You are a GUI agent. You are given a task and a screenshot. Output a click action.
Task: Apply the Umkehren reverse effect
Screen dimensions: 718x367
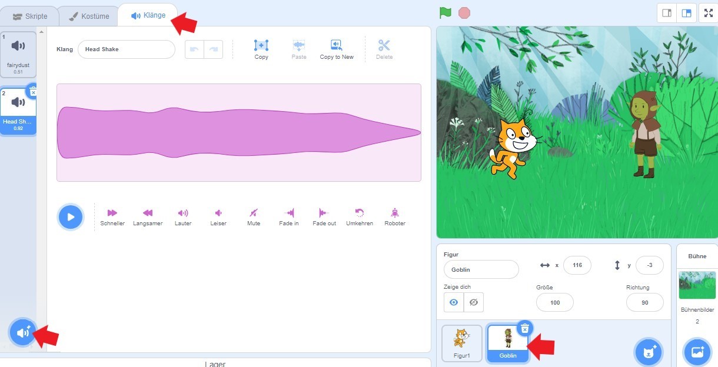tap(360, 217)
